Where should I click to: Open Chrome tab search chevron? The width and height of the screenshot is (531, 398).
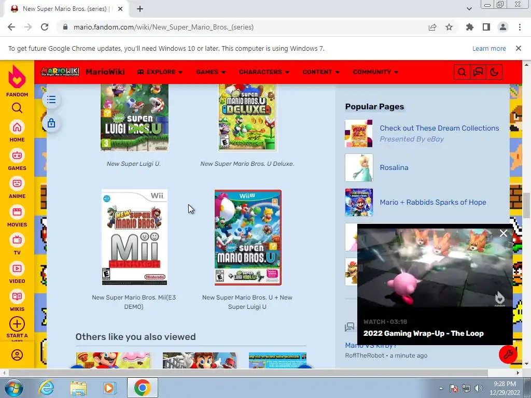(x=469, y=9)
